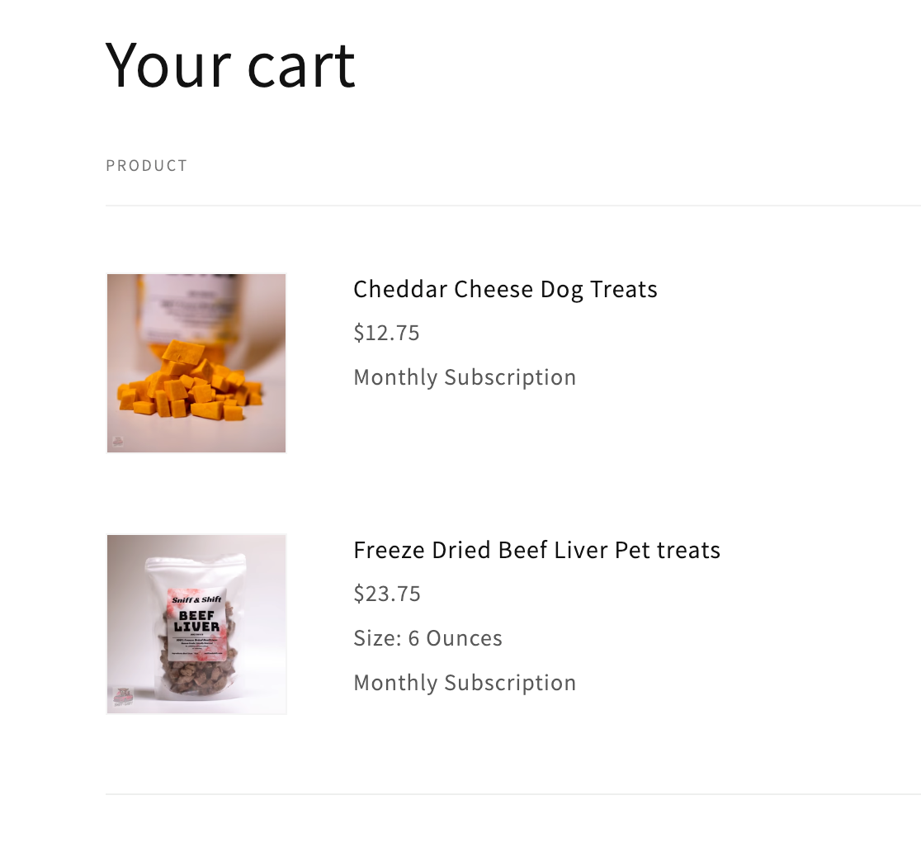This screenshot has width=921, height=857.
Task: Click Monthly Subscription under Beef Liver Pet treats
Action: pos(465,683)
